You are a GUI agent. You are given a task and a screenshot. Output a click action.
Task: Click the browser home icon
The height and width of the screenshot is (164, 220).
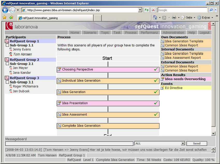(x=155, y=18)
